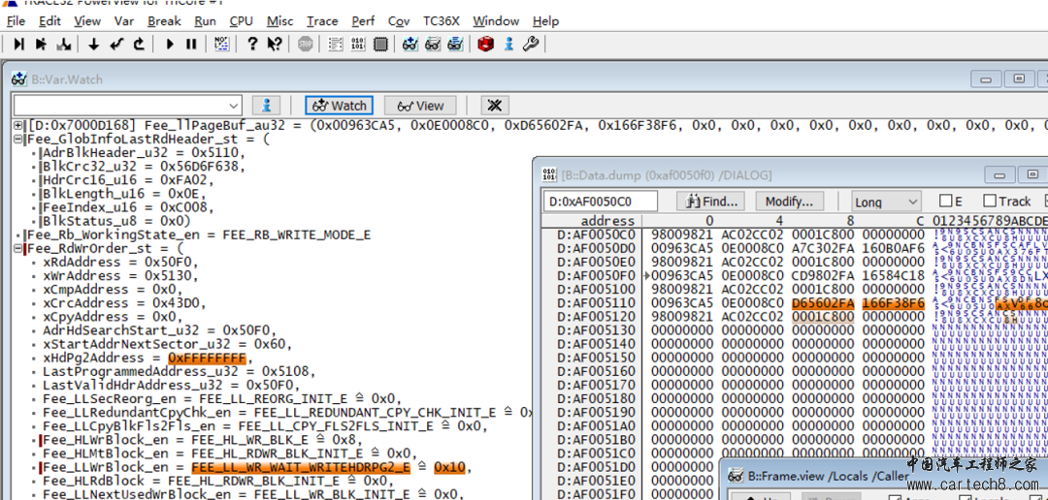
Task: Click the grayed STOP sign icon
Action: click(x=305, y=44)
